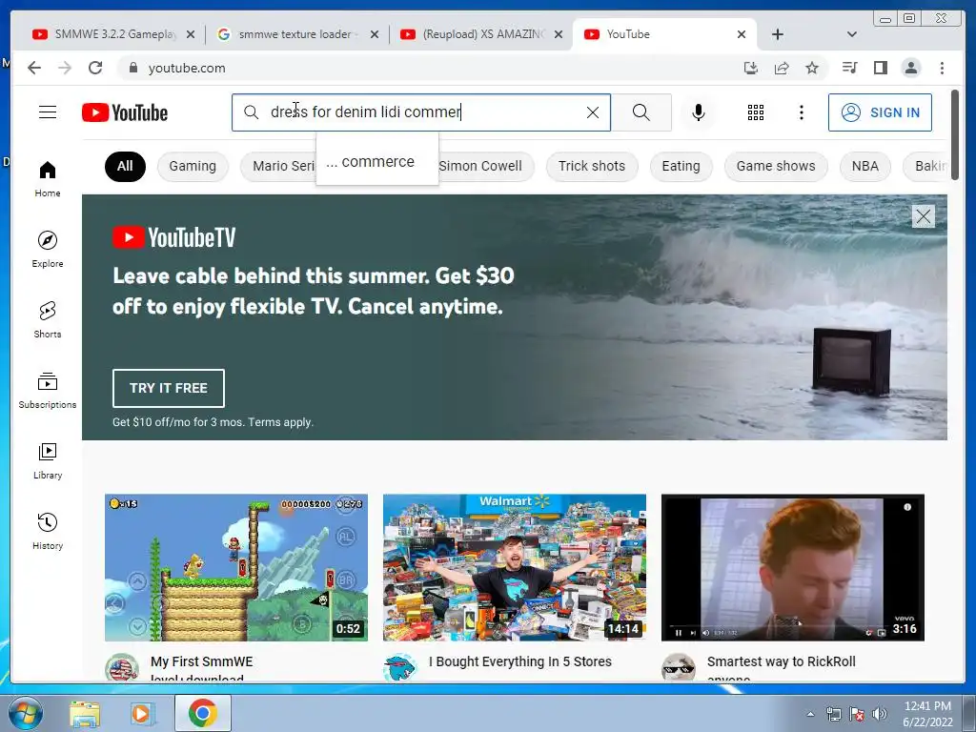Open Windows Media Player from taskbar
The image size is (976, 732).
pyautogui.click(x=142, y=714)
